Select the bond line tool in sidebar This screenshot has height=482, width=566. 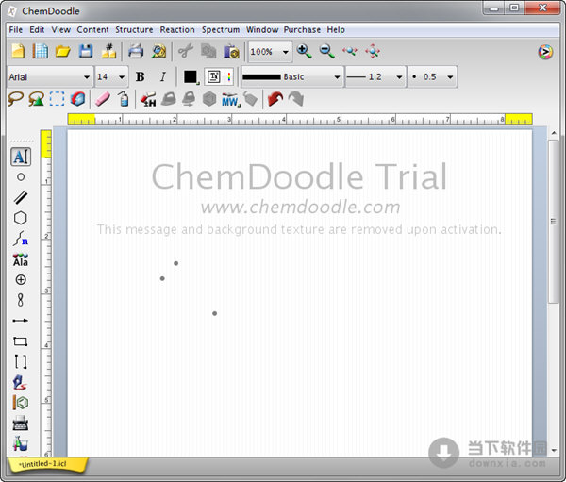click(x=21, y=197)
